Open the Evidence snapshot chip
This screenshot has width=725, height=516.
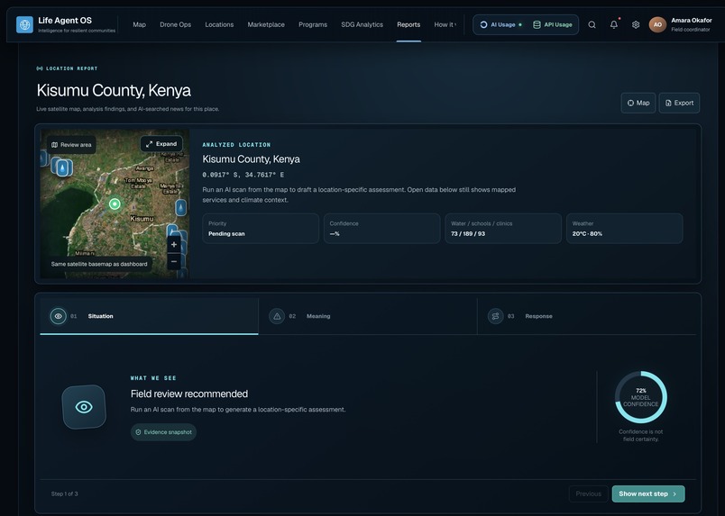pyautogui.click(x=163, y=432)
